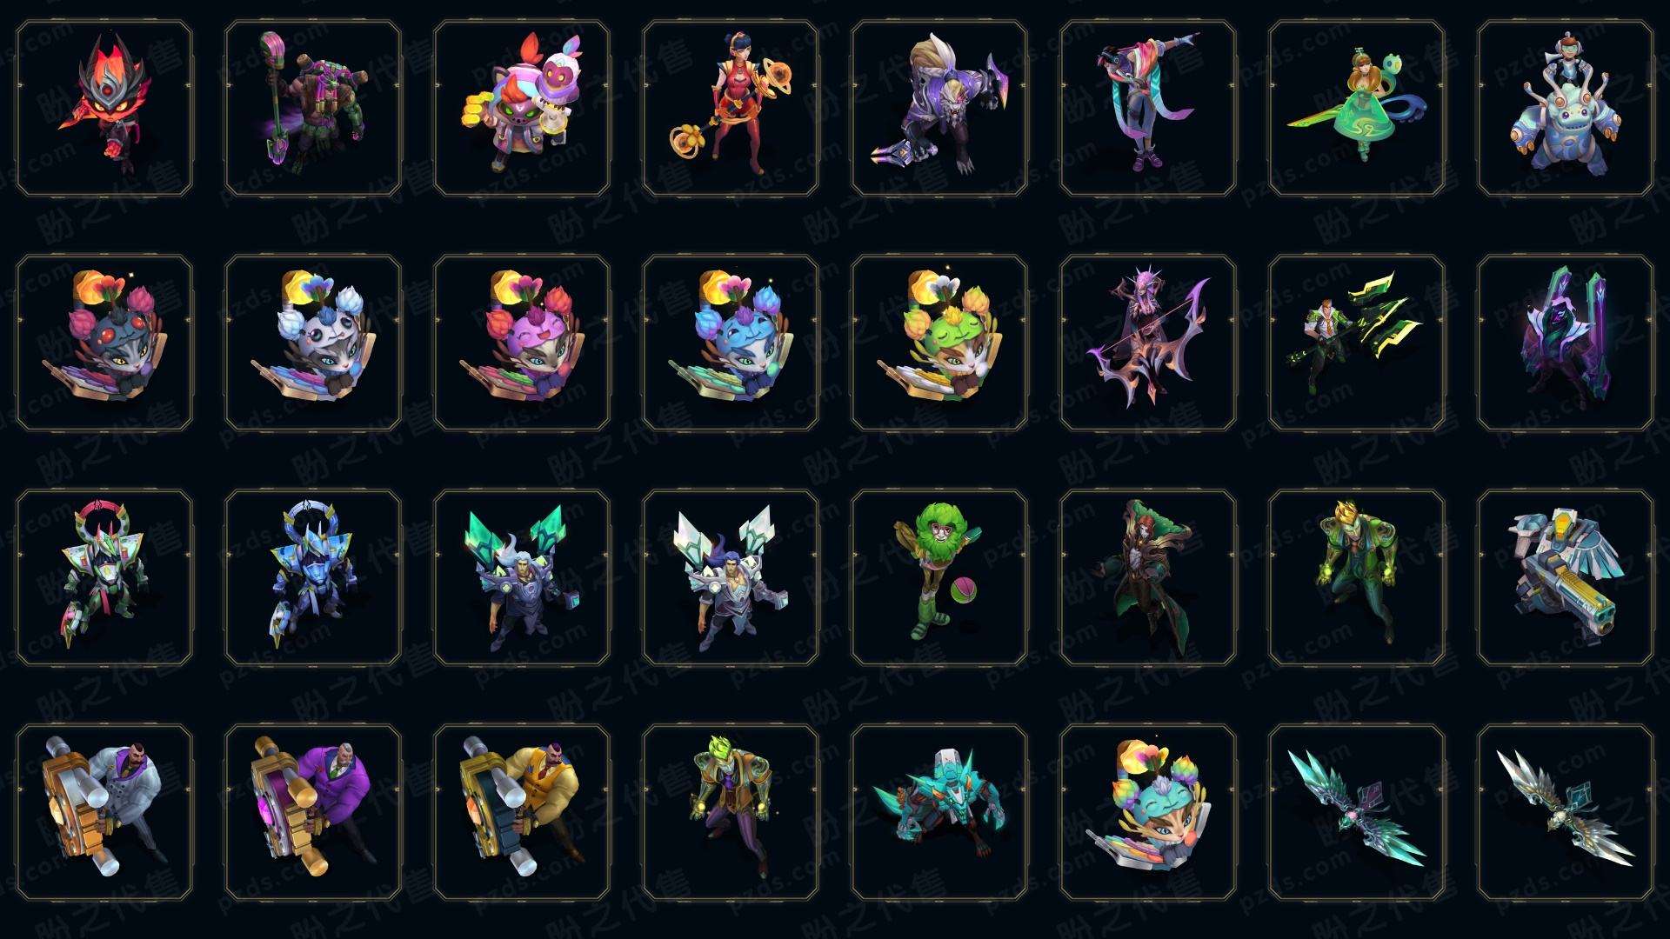Pick the green afro character with basketball
This screenshot has height=939, width=1670.
click(939, 578)
